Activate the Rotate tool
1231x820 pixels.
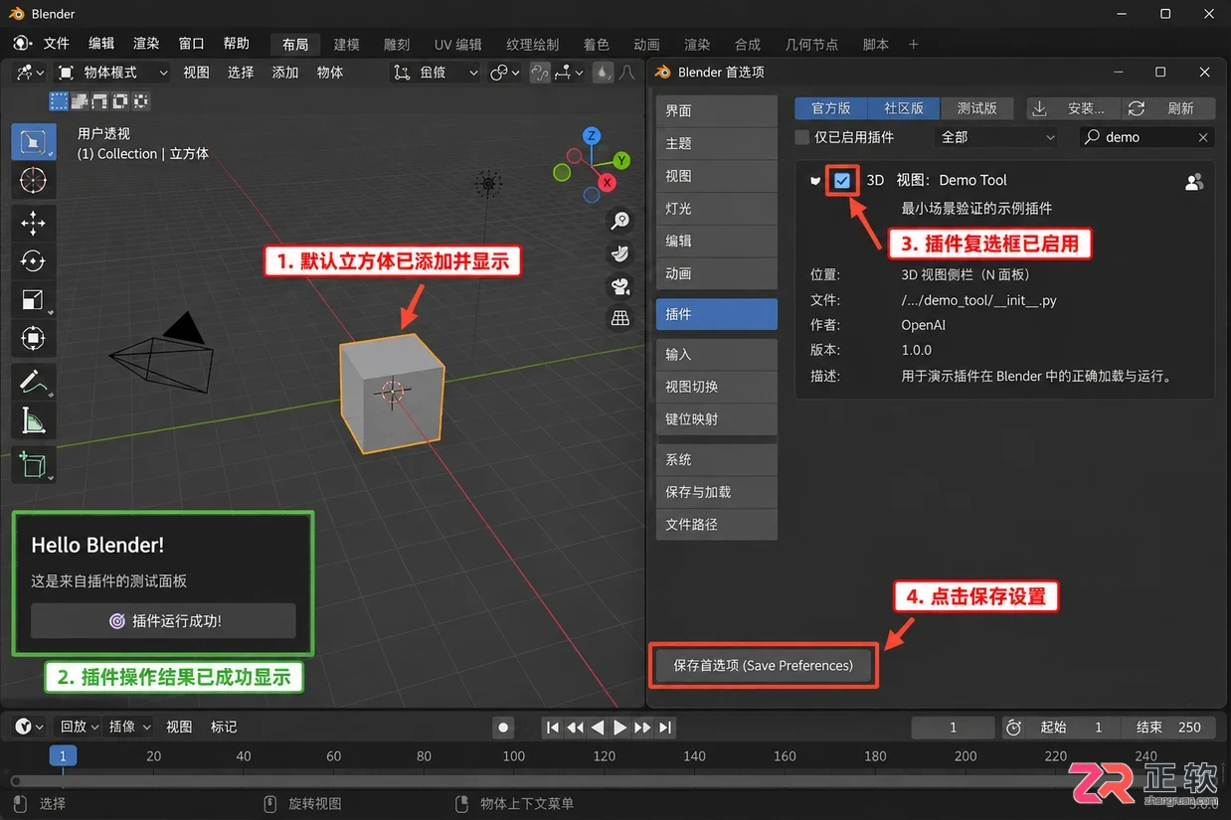point(33,260)
